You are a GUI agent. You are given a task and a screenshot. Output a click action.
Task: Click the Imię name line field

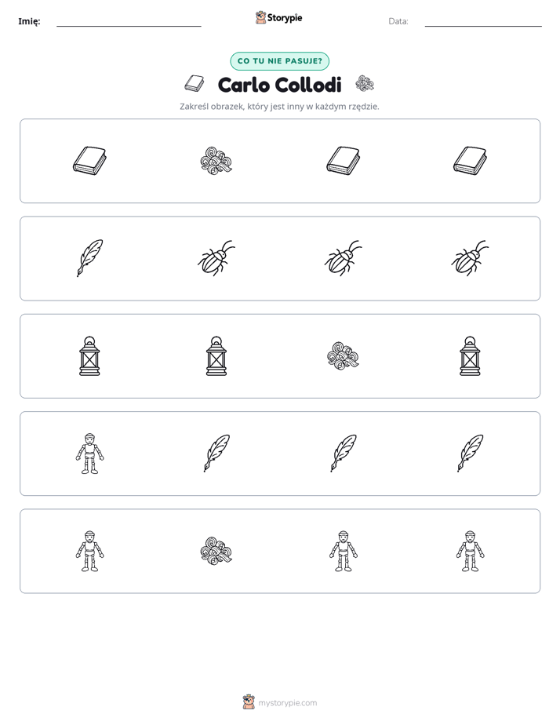coord(129,21)
